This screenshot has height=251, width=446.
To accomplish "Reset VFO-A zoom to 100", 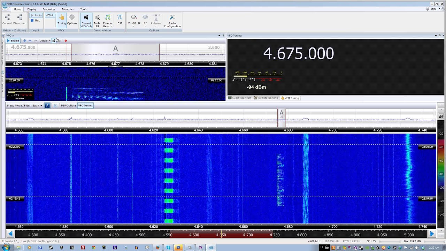I will tap(35, 40).
